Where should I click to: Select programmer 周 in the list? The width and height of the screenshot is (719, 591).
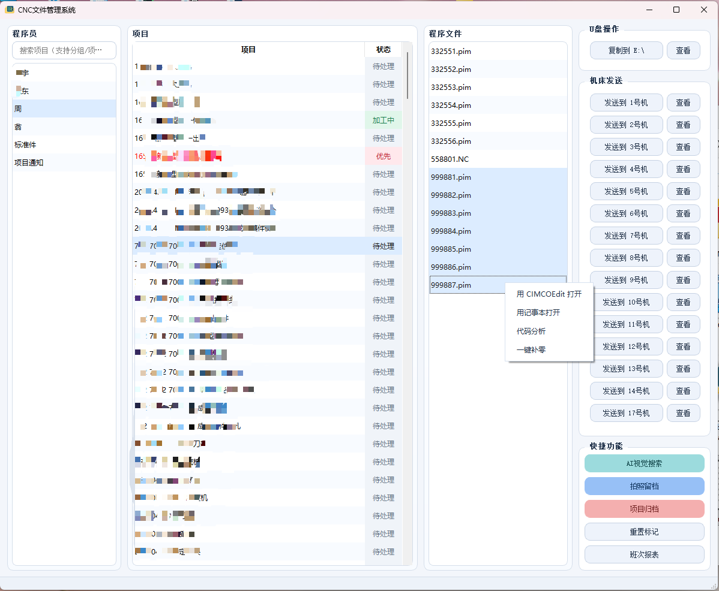tap(64, 108)
